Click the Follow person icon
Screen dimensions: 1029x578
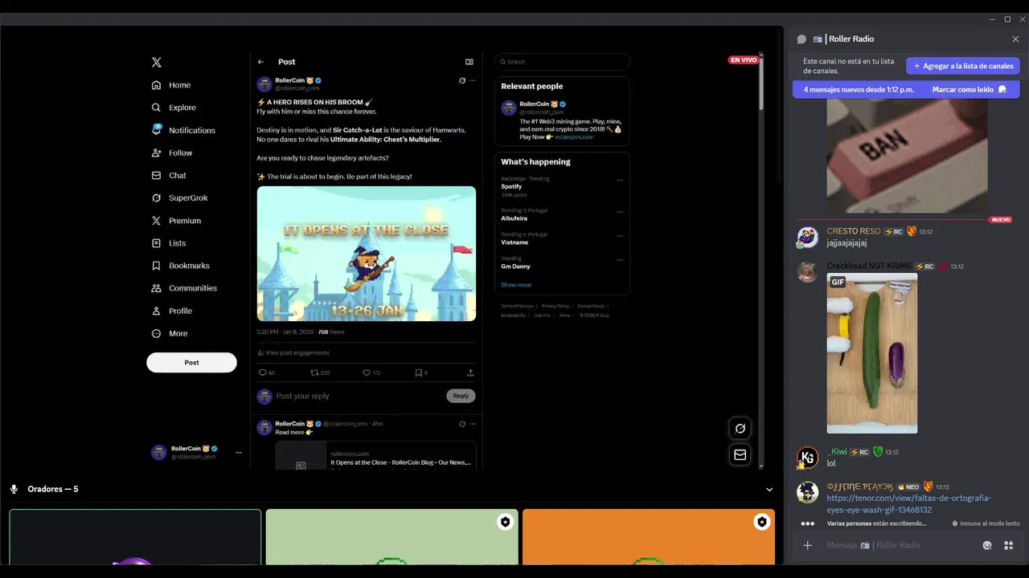click(x=157, y=153)
